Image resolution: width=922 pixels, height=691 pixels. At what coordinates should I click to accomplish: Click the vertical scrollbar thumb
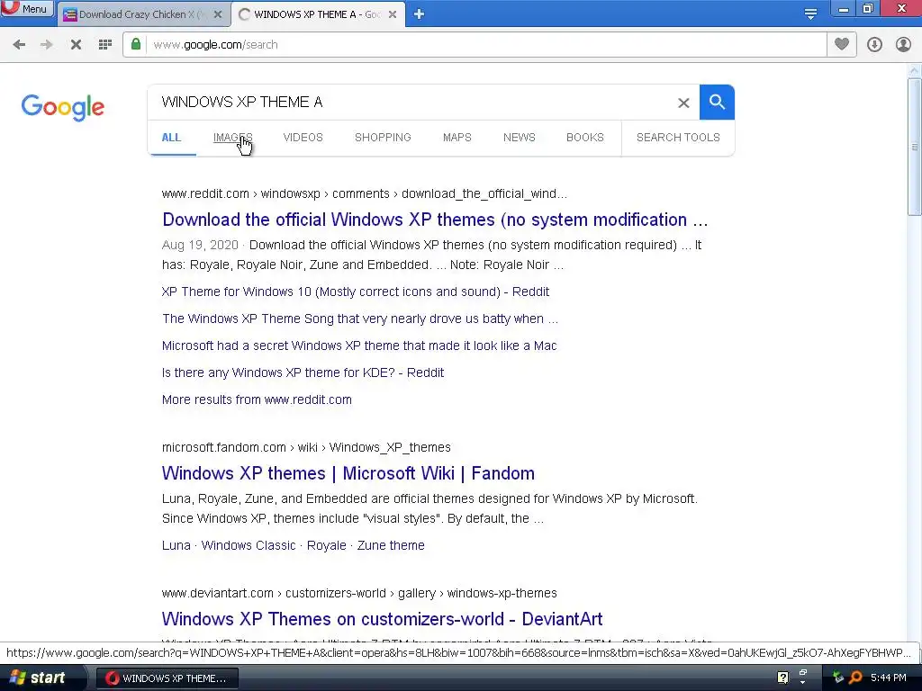(915, 147)
